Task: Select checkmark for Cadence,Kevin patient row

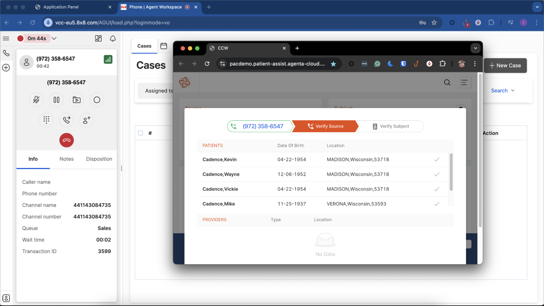Action: tap(437, 160)
